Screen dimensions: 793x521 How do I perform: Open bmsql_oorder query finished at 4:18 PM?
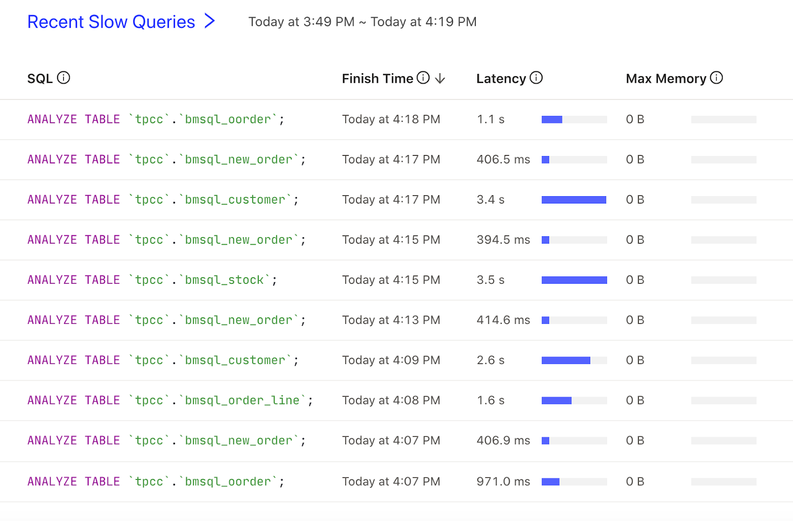pos(156,119)
